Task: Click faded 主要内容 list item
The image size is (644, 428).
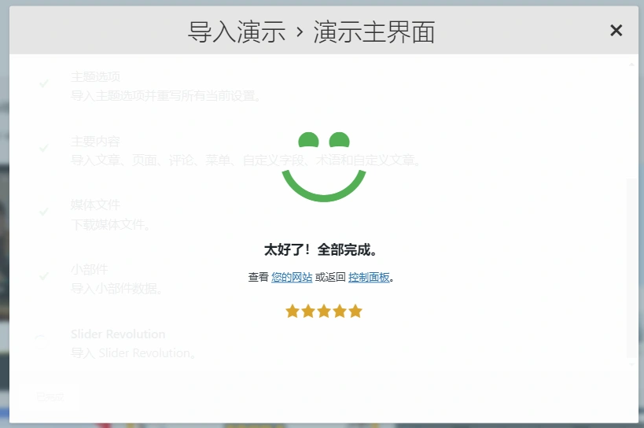Action: tap(245, 151)
